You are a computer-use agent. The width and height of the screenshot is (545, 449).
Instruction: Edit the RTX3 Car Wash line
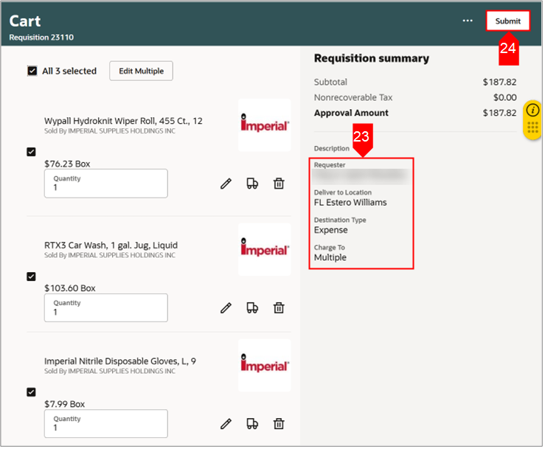click(226, 308)
